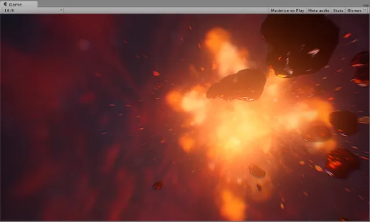Show the Stats overlay
Screen dimensions: 370x222
click(x=338, y=10)
